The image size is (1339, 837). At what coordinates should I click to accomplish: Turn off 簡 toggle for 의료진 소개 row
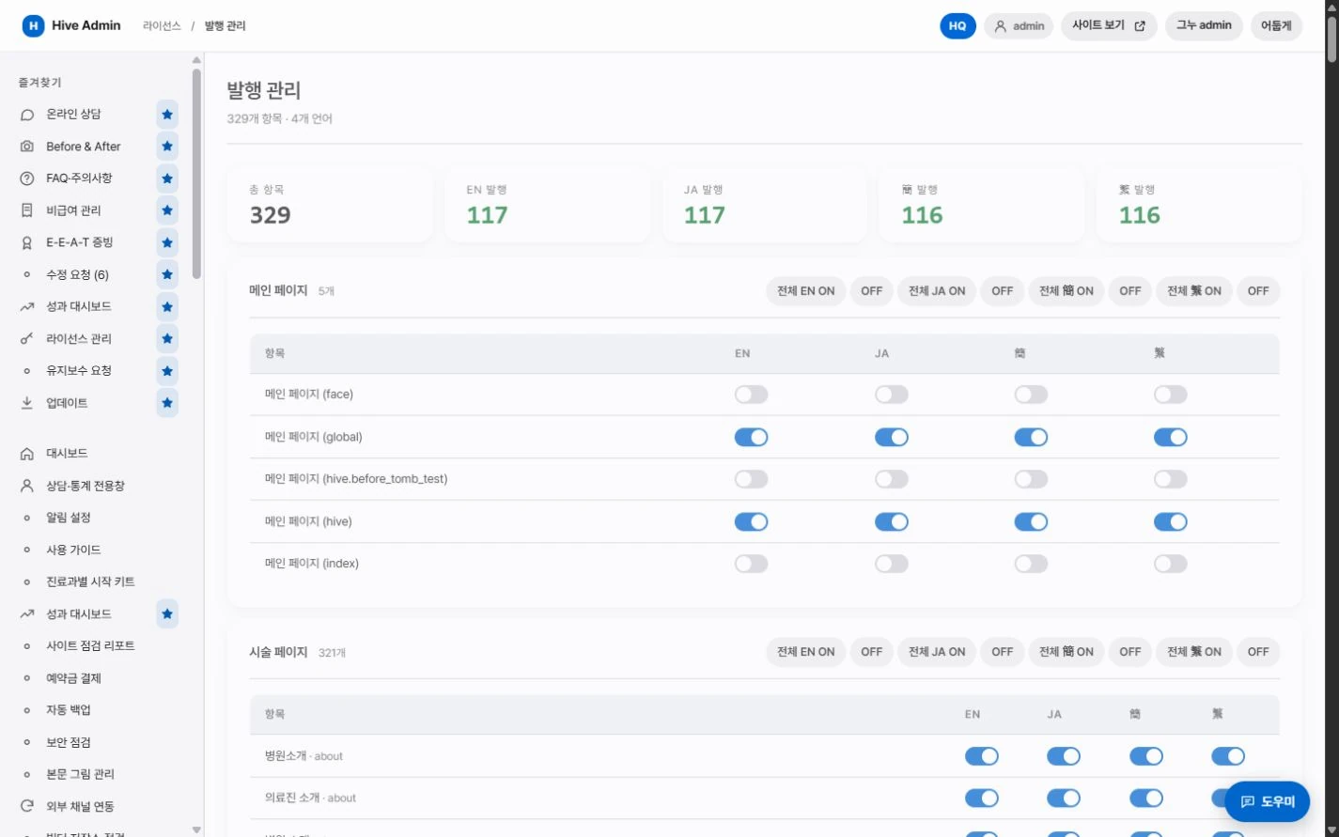coord(1145,798)
